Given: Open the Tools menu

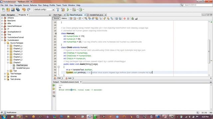Looking at the screenshot, I should click(x=65, y=5).
